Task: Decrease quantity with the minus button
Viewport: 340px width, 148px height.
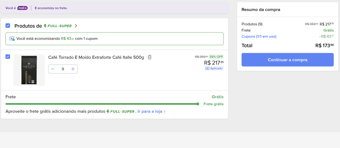Action: coord(53,69)
